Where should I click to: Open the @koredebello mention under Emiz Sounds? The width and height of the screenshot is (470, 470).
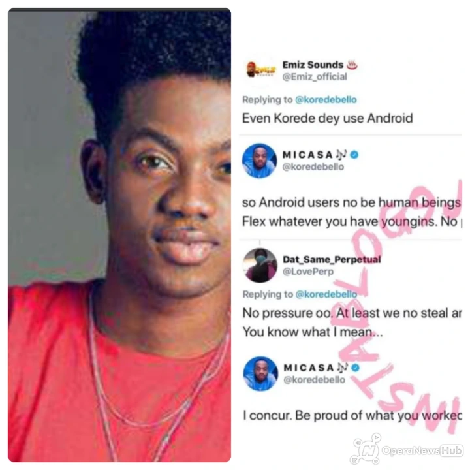click(x=326, y=99)
